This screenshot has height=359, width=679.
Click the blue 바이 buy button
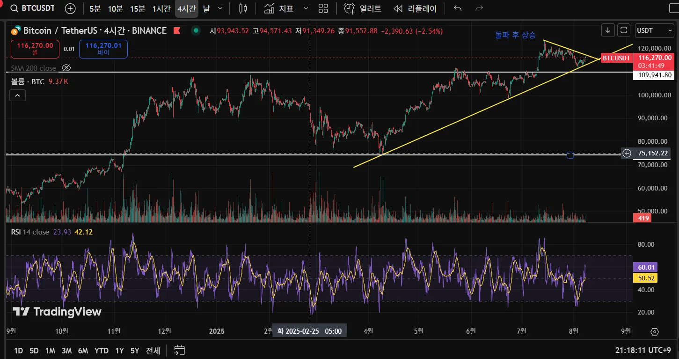click(x=103, y=49)
